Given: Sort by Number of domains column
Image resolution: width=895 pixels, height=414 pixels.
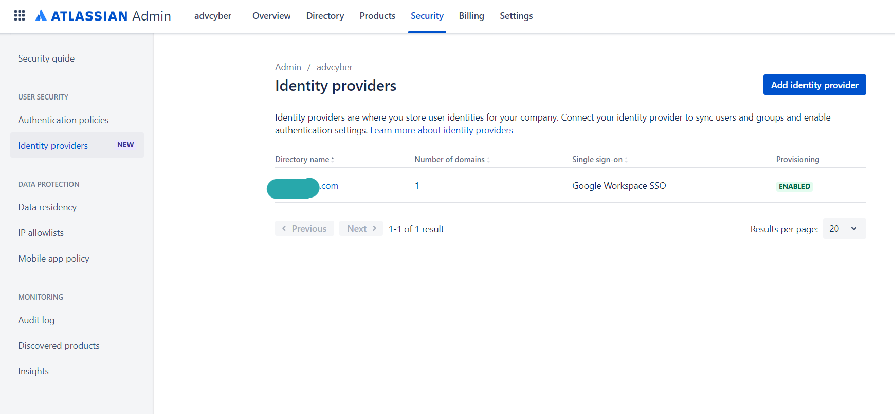Looking at the screenshot, I should pyautogui.click(x=452, y=160).
